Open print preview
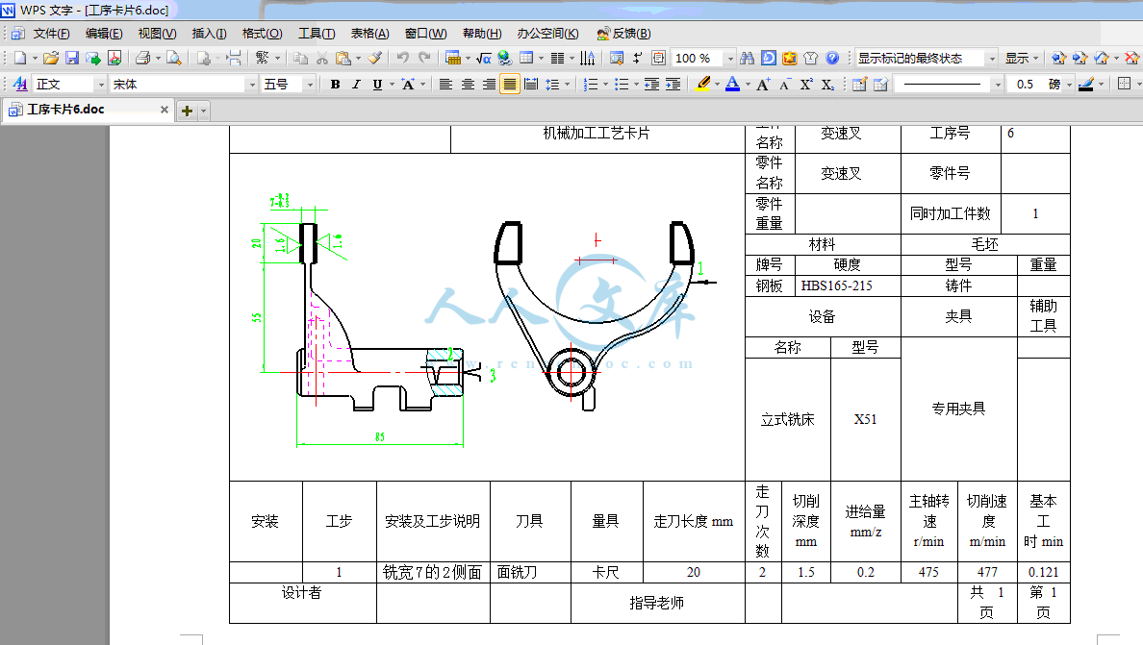Viewport: 1143px width, 645px height. pyautogui.click(x=173, y=59)
